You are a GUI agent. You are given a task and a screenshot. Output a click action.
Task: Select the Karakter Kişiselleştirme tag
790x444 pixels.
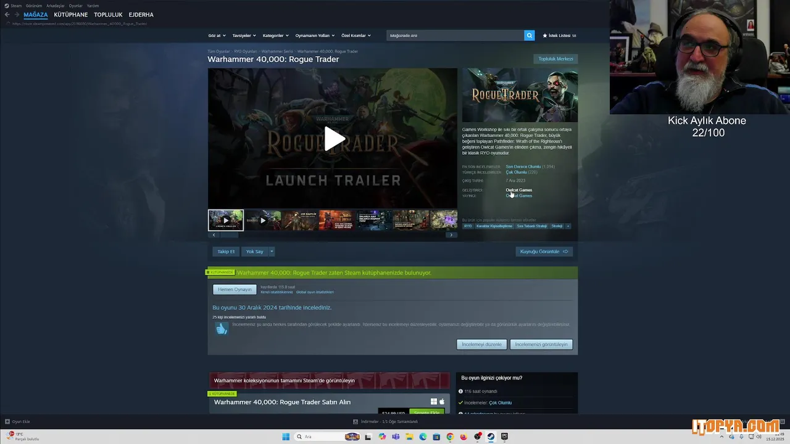494,226
